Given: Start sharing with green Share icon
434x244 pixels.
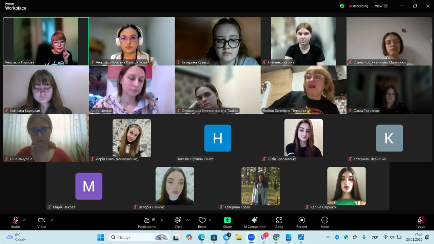Looking at the screenshot, I should pyautogui.click(x=228, y=223).
